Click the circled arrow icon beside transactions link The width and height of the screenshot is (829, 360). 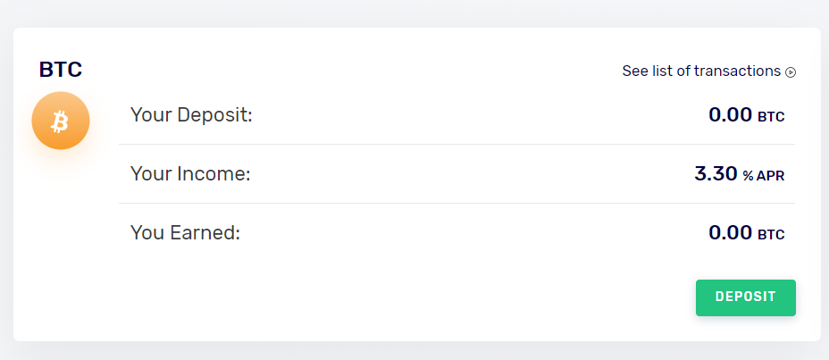click(791, 72)
